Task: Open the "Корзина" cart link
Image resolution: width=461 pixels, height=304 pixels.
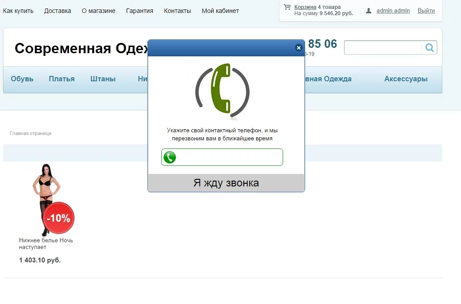Action: [305, 7]
